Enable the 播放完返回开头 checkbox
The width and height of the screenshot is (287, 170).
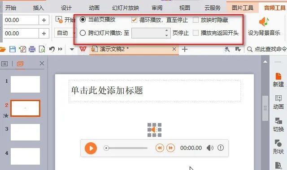[x=196, y=33]
